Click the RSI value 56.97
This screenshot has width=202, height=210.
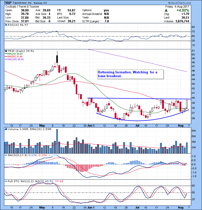tap(24, 25)
